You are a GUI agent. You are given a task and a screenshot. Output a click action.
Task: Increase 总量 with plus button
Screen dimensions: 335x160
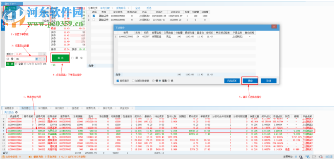pos(44,59)
